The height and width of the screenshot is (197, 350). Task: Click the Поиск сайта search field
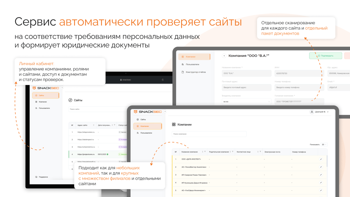tap(97, 109)
